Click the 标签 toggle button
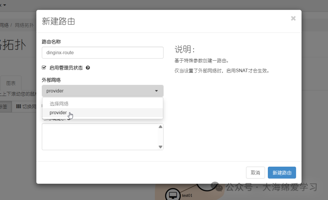The image size is (328, 200). point(3,106)
